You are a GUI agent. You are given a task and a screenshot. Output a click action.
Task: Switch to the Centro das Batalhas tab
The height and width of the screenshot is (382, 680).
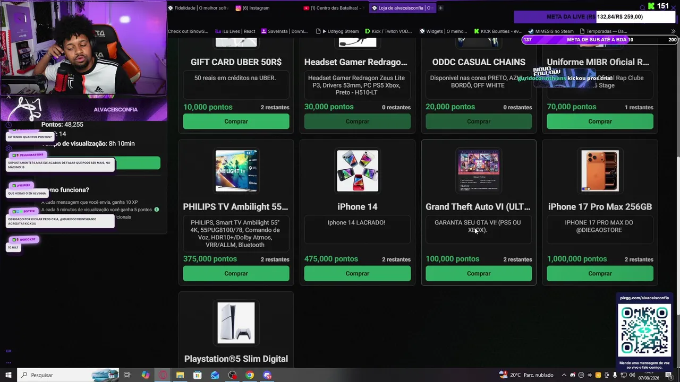click(x=334, y=8)
